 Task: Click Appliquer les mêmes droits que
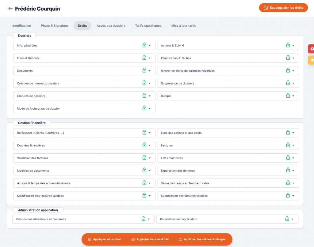202,239
